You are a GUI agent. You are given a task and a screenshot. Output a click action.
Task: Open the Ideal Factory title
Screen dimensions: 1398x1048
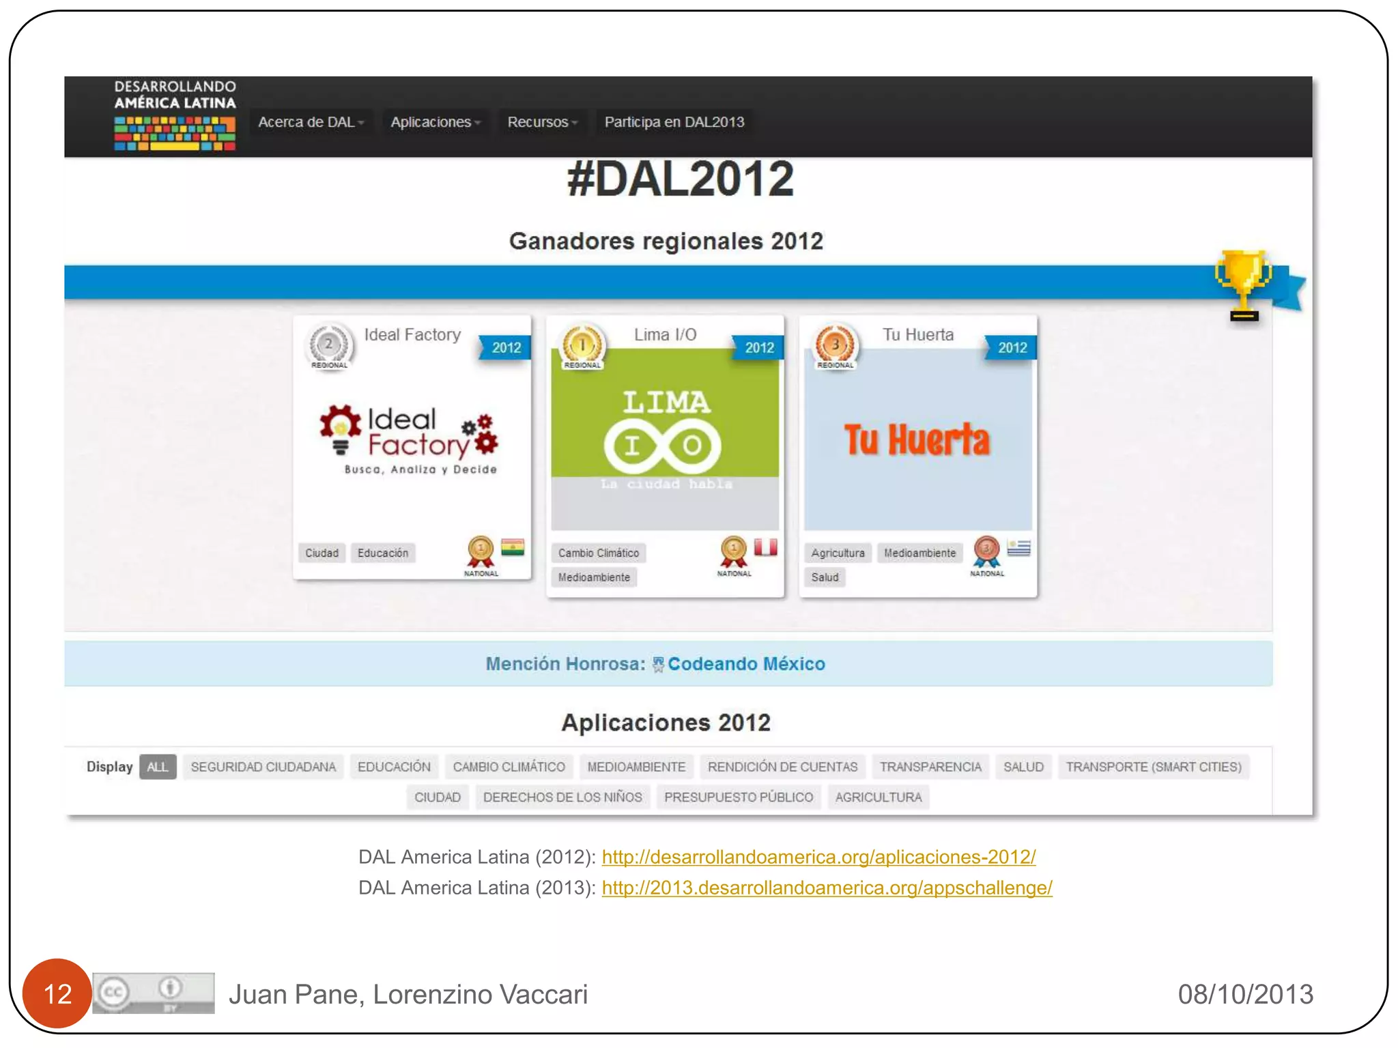(412, 334)
